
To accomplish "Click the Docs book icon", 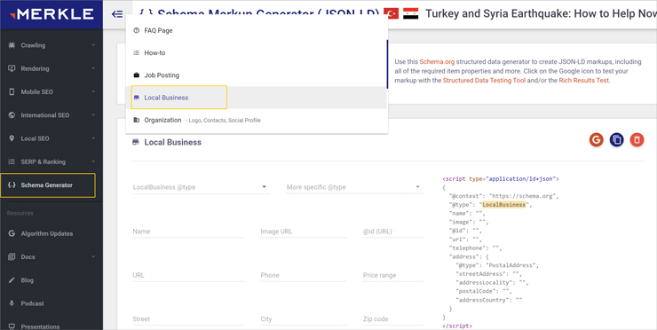I will tap(12, 256).
